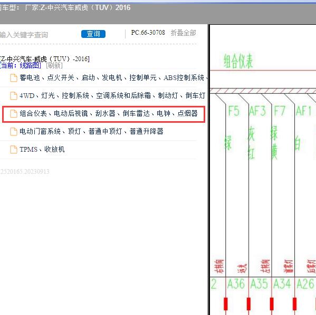Click connector pin A26 in diagram
316x315 pixels.
point(305,284)
